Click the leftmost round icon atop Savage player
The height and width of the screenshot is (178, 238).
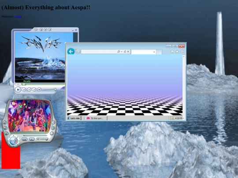[36, 30]
